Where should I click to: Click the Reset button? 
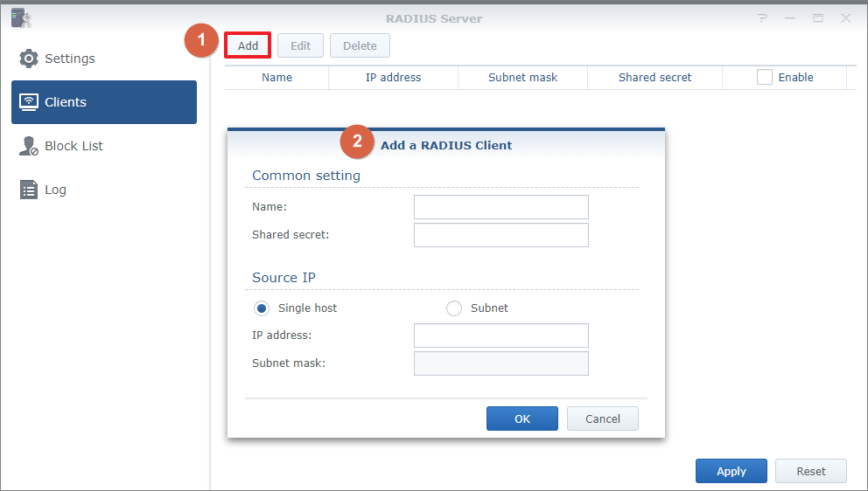pos(811,471)
